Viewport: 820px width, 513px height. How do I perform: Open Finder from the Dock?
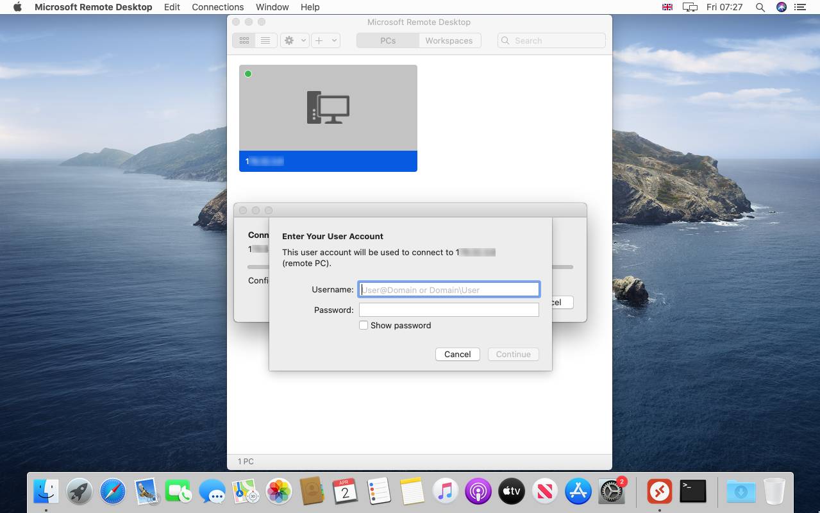tap(46, 492)
